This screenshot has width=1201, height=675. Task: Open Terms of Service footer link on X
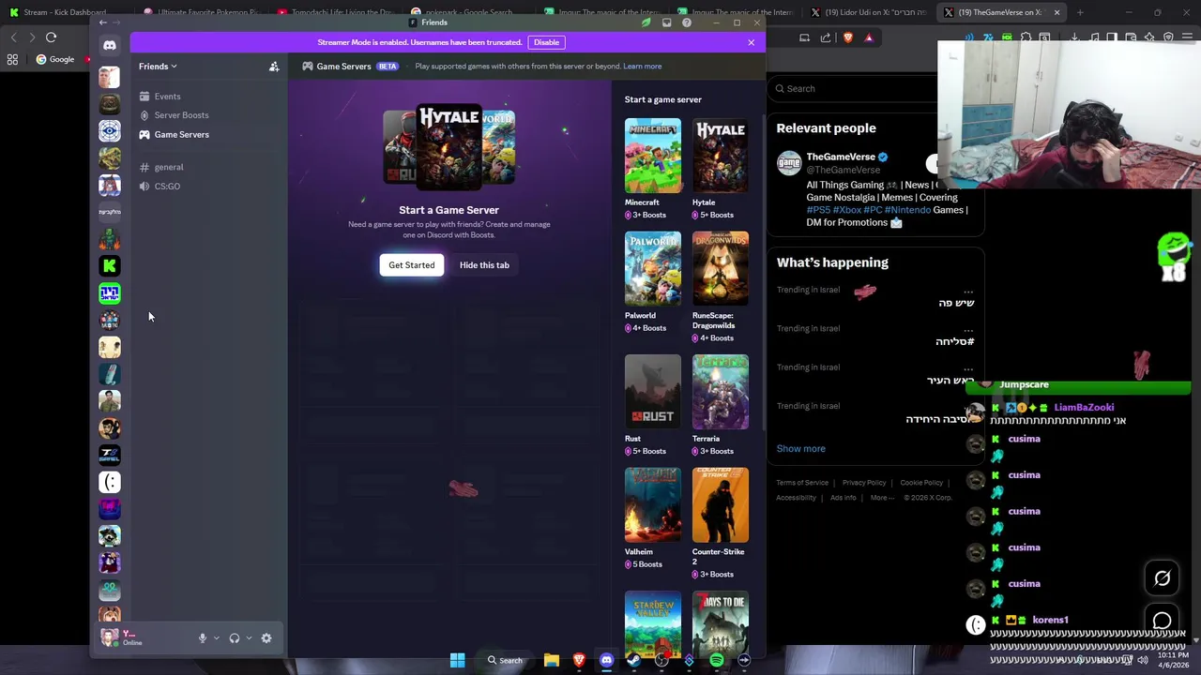click(802, 483)
